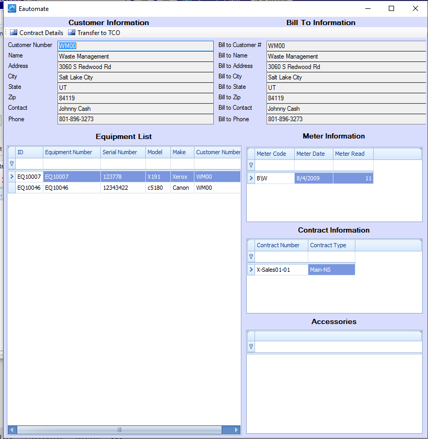Click the Equipment List horizontal scrollbar thumb
The width and height of the screenshot is (428, 439).
[x=120, y=430]
